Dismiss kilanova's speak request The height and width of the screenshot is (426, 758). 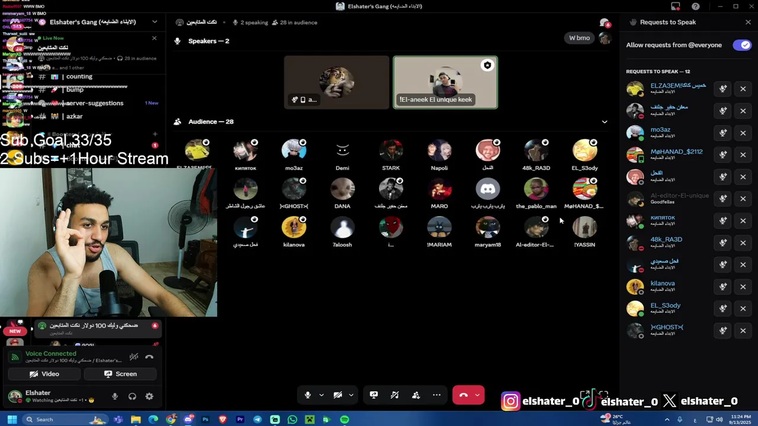point(743,286)
